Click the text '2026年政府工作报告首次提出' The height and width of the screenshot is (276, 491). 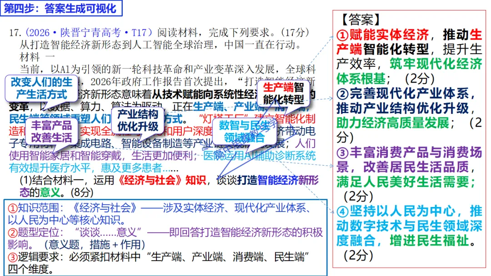pos(157,82)
